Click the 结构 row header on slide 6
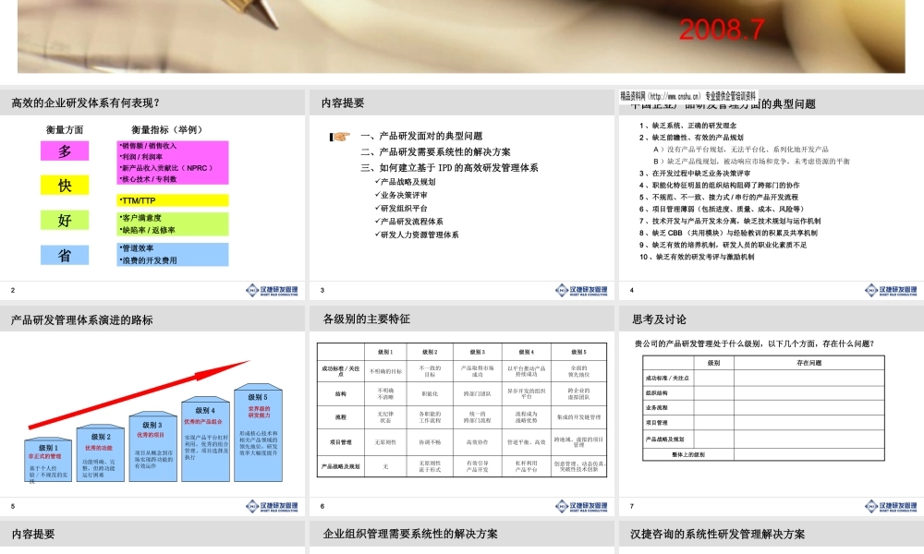The height and width of the screenshot is (554, 924). pos(341,394)
